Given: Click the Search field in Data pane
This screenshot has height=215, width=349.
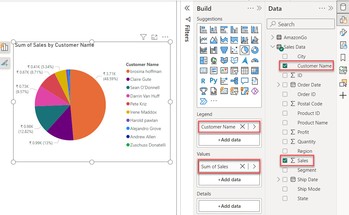Looking at the screenshot, I should (301, 24).
